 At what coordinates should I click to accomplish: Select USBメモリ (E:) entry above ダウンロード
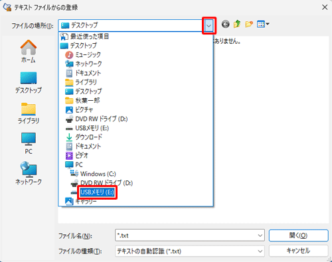pyautogui.click(x=136, y=128)
